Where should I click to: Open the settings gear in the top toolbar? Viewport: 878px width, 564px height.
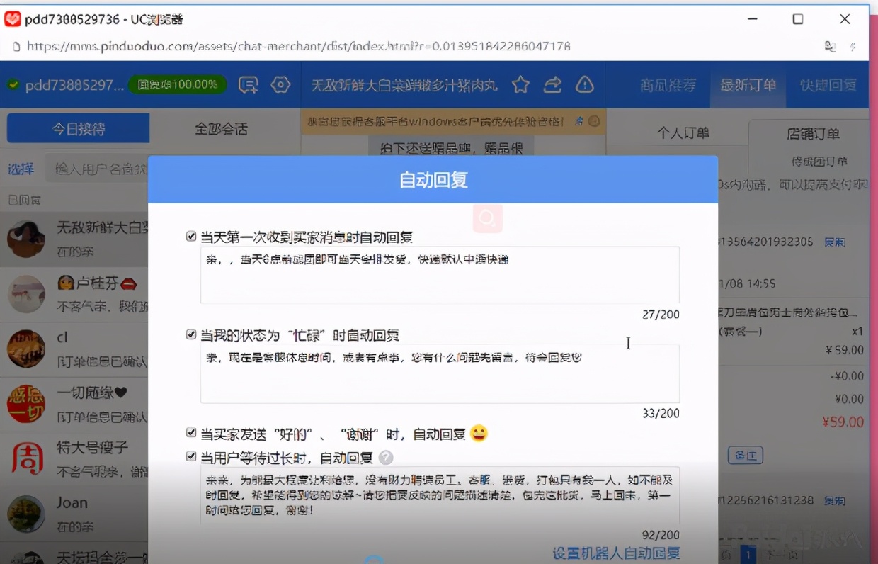[280, 84]
